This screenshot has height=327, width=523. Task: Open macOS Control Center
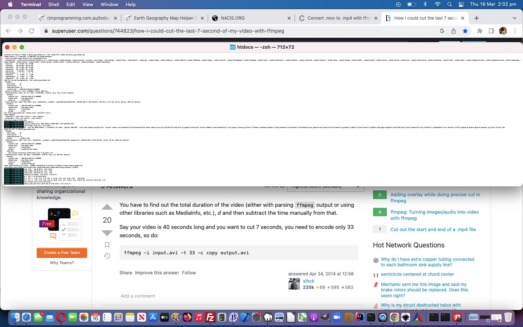(x=461, y=4)
